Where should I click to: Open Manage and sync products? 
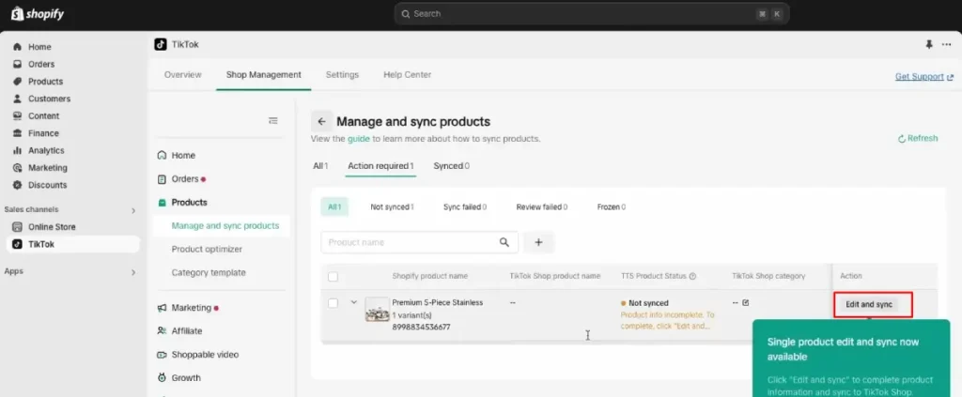pos(225,225)
